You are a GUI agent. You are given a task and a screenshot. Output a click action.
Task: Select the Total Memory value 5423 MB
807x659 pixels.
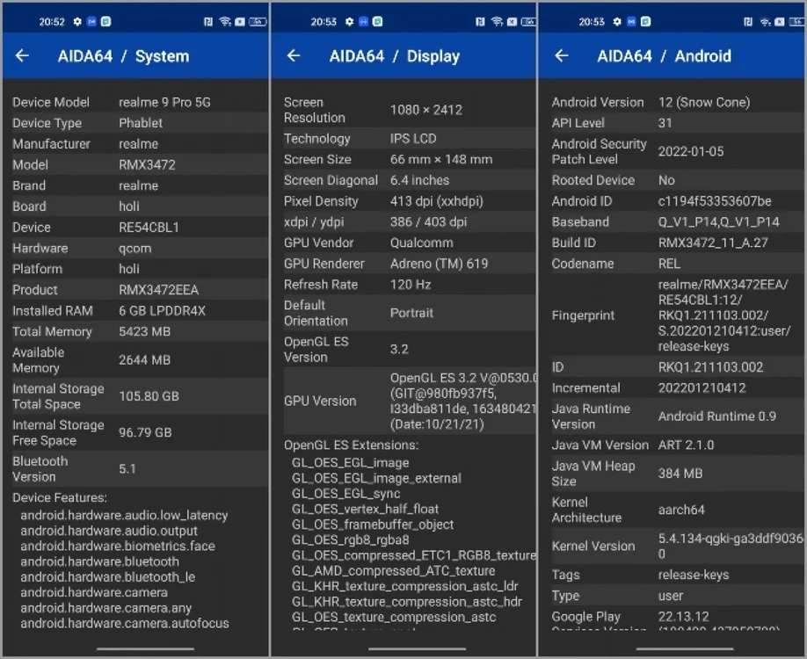click(145, 332)
